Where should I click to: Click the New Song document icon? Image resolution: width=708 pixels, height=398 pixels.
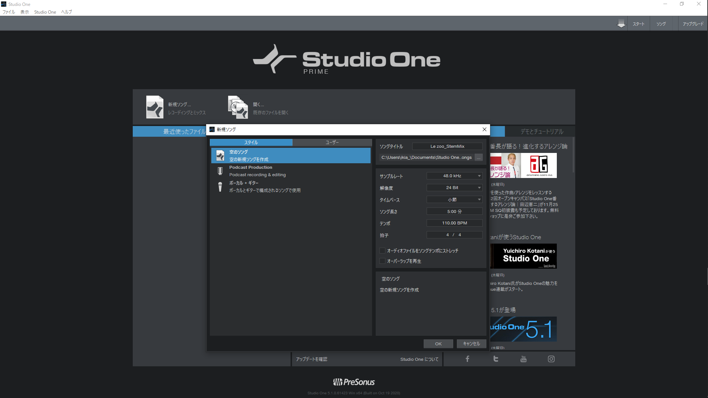click(x=155, y=107)
